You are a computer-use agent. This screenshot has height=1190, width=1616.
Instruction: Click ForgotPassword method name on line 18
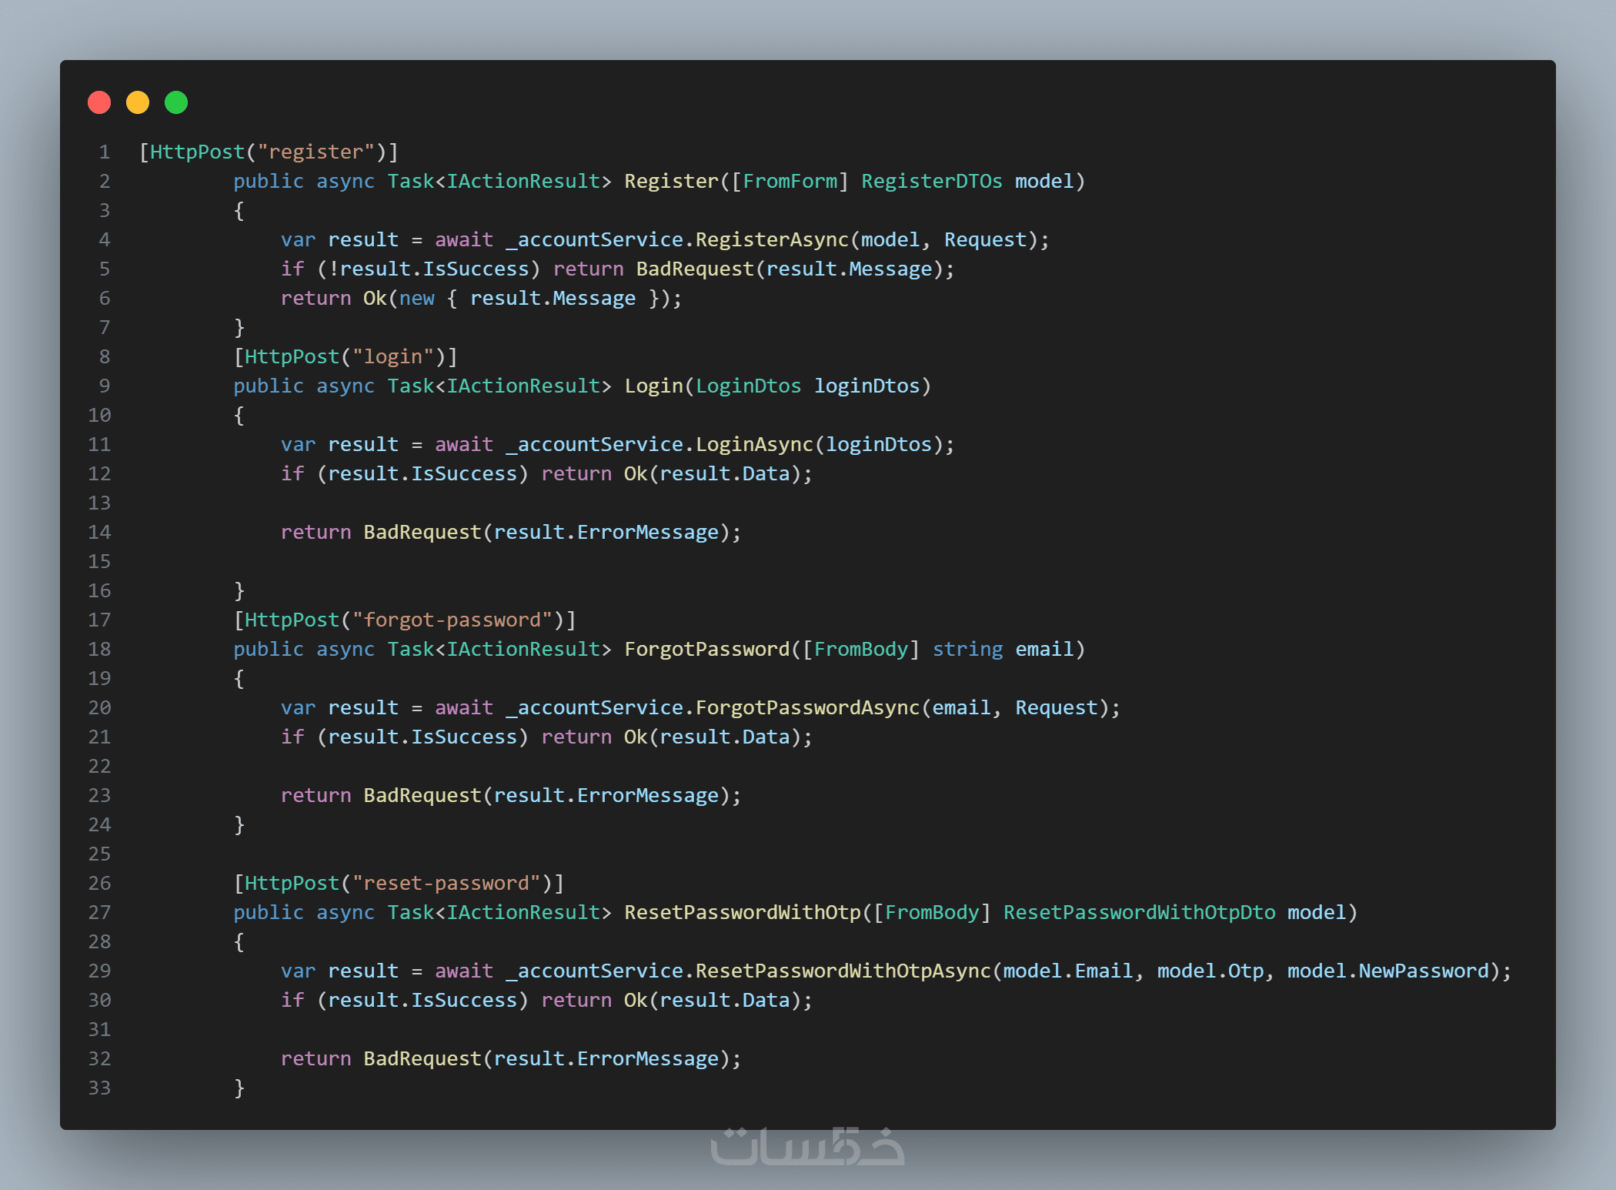click(706, 650)
